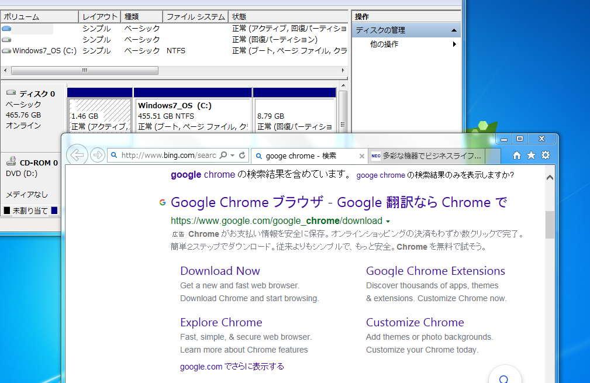The width and height of the screenshot is (590, 383).
Task: Click the navy blue legend swatch
Action: point(54,211)
